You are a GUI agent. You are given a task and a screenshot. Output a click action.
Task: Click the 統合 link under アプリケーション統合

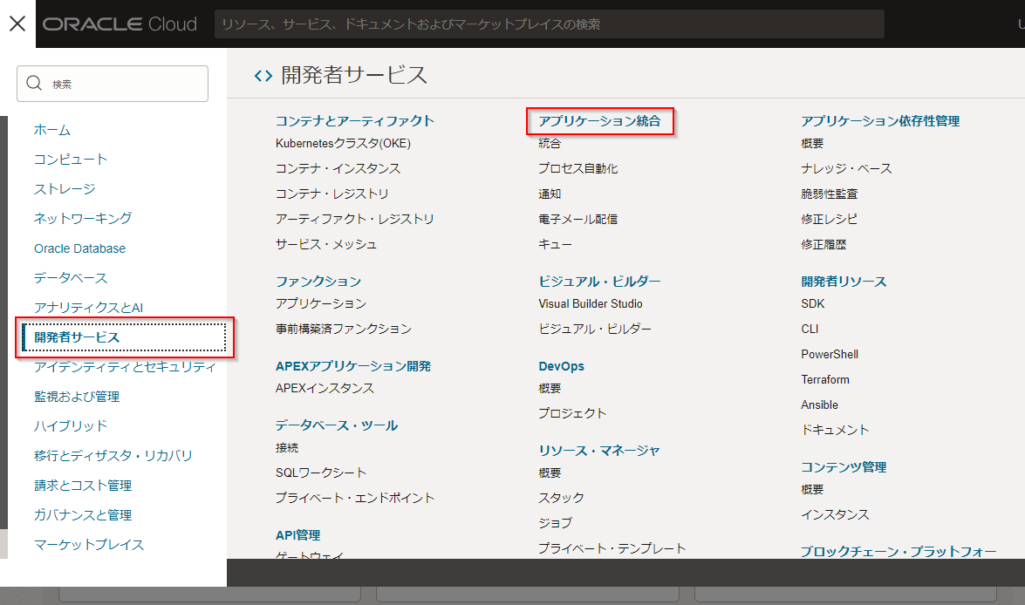[x=550, y=143]
